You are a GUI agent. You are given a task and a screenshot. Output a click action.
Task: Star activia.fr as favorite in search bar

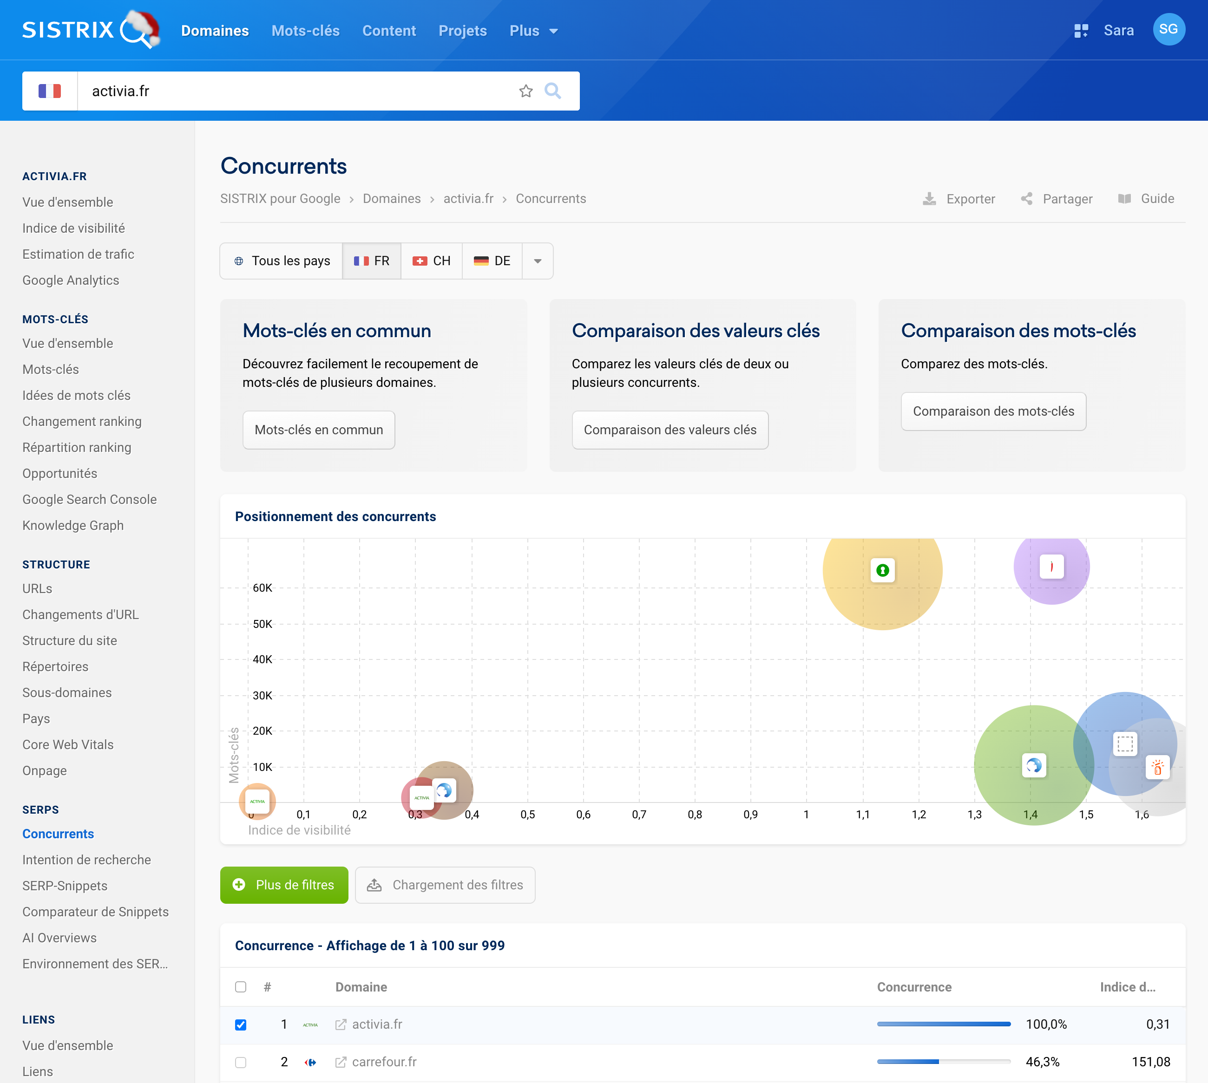pyautogui.click(x=525, y=91)
